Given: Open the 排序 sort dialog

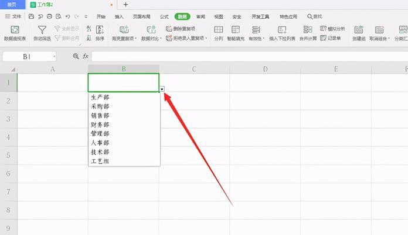Looking at the screenshot, I should 100,33.
